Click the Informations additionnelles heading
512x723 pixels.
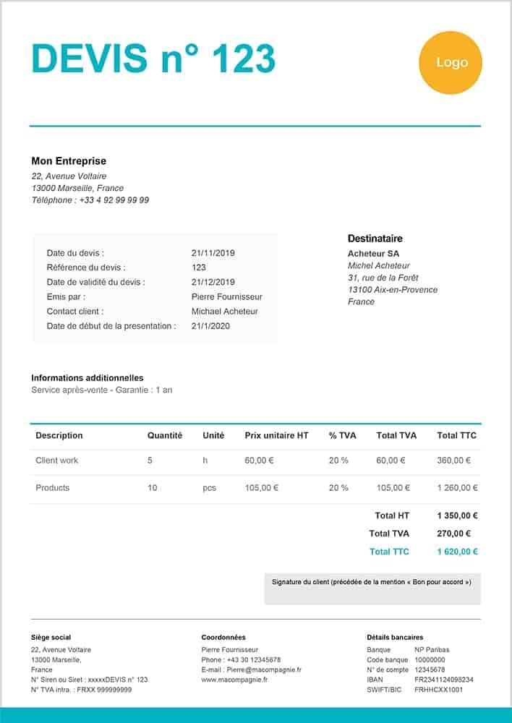tap(87, 377)
